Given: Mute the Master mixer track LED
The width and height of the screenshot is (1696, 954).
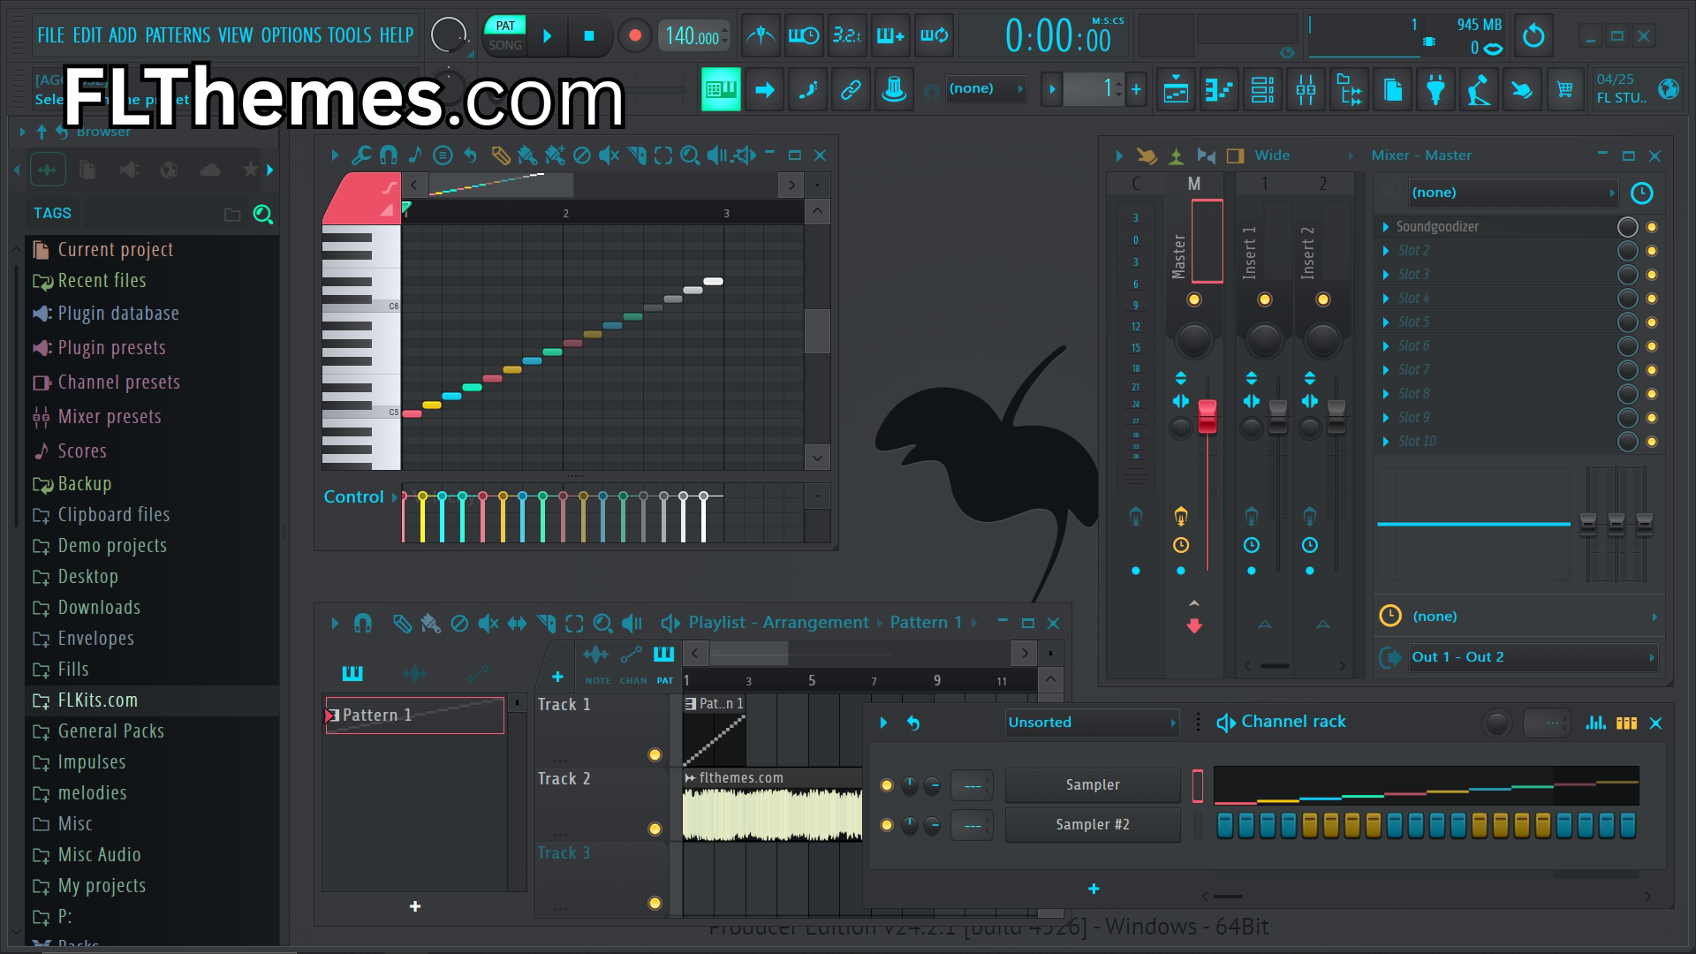Looking at the screenshot, I should pos(1193,299).
